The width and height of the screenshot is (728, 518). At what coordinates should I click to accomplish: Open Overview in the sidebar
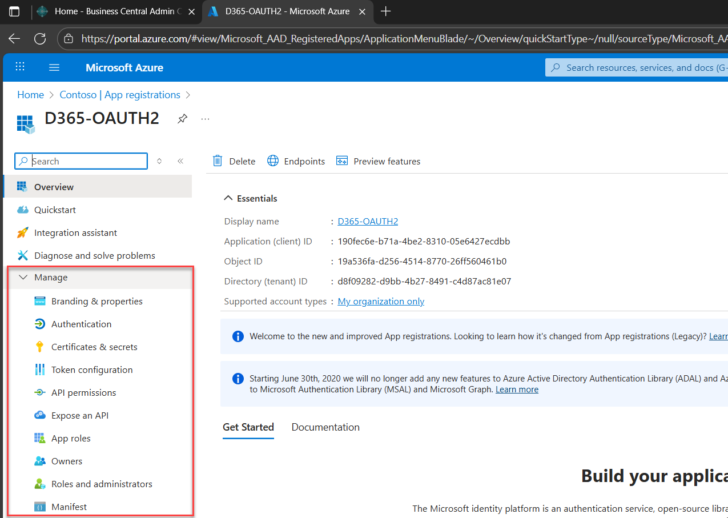(x=98, y=187)
